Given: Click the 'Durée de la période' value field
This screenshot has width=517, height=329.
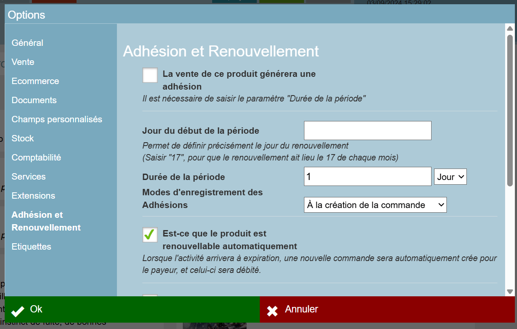Looking at the screenshot, I should click(368, 176).
